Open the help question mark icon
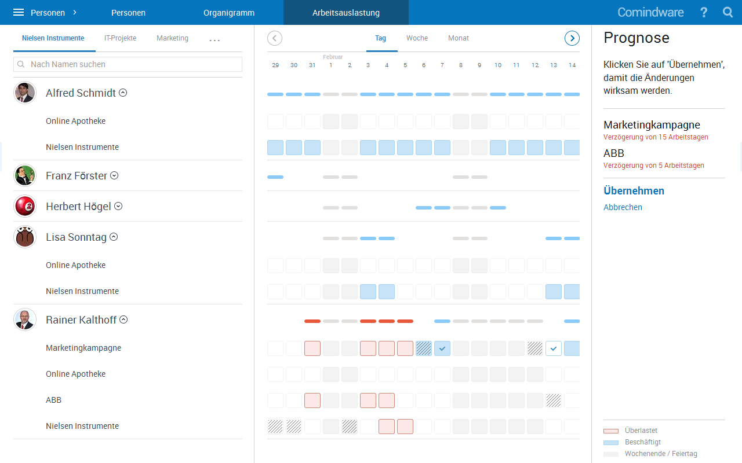The width and height of the screenshot is (742, 463). (704, 12)
